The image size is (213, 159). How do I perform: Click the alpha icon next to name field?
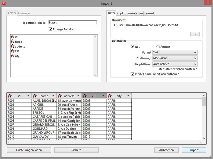[12, 41]
